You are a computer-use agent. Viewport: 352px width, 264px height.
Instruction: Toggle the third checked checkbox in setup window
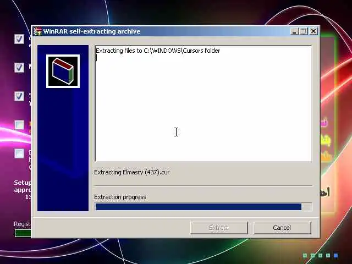click(x=19, y=96)
